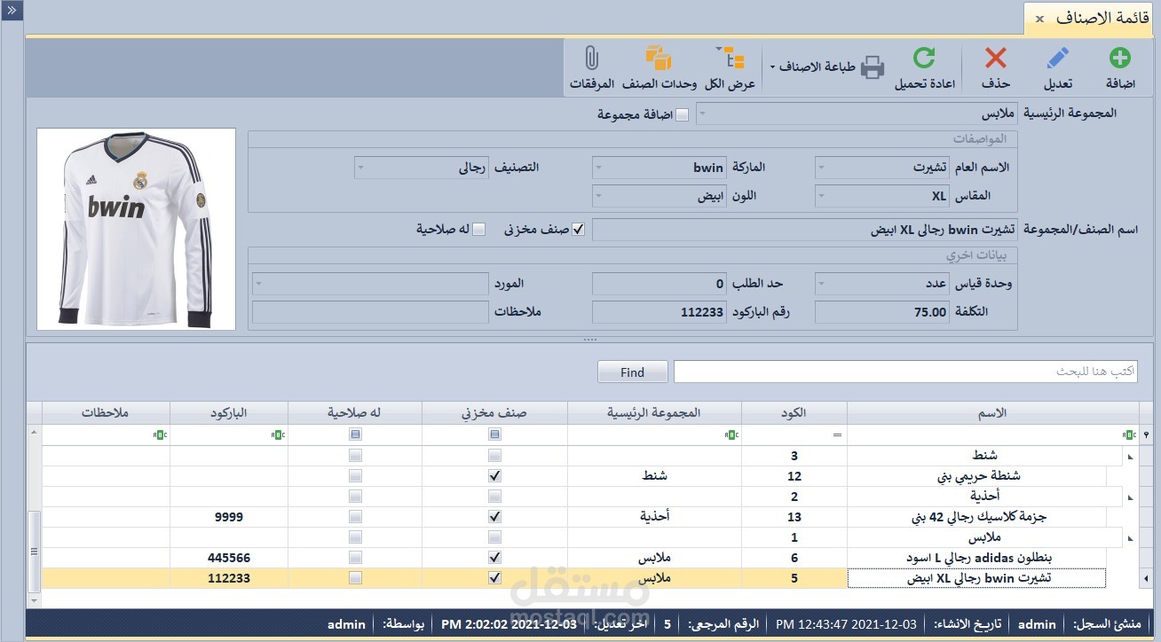Click the حذف (Delete) red X icon
This screenshot has height=642, width=1161.
(996, 59)
